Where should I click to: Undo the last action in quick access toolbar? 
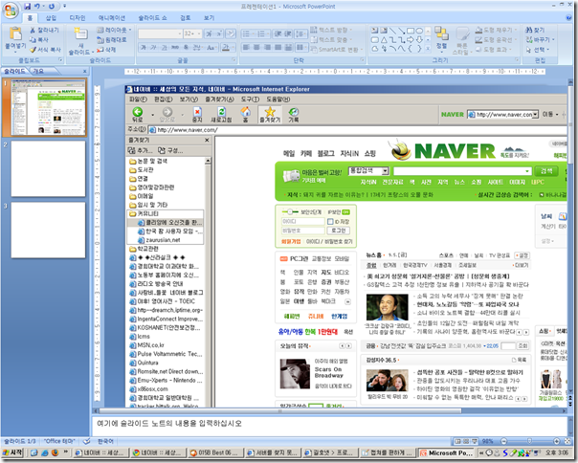[x=37, y=7]
